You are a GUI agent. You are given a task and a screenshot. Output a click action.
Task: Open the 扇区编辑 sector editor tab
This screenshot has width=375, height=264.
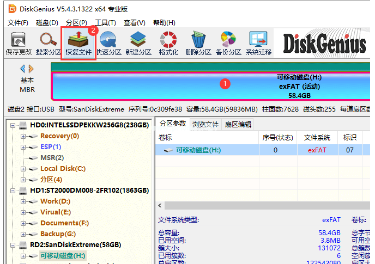tap(238, 124)
